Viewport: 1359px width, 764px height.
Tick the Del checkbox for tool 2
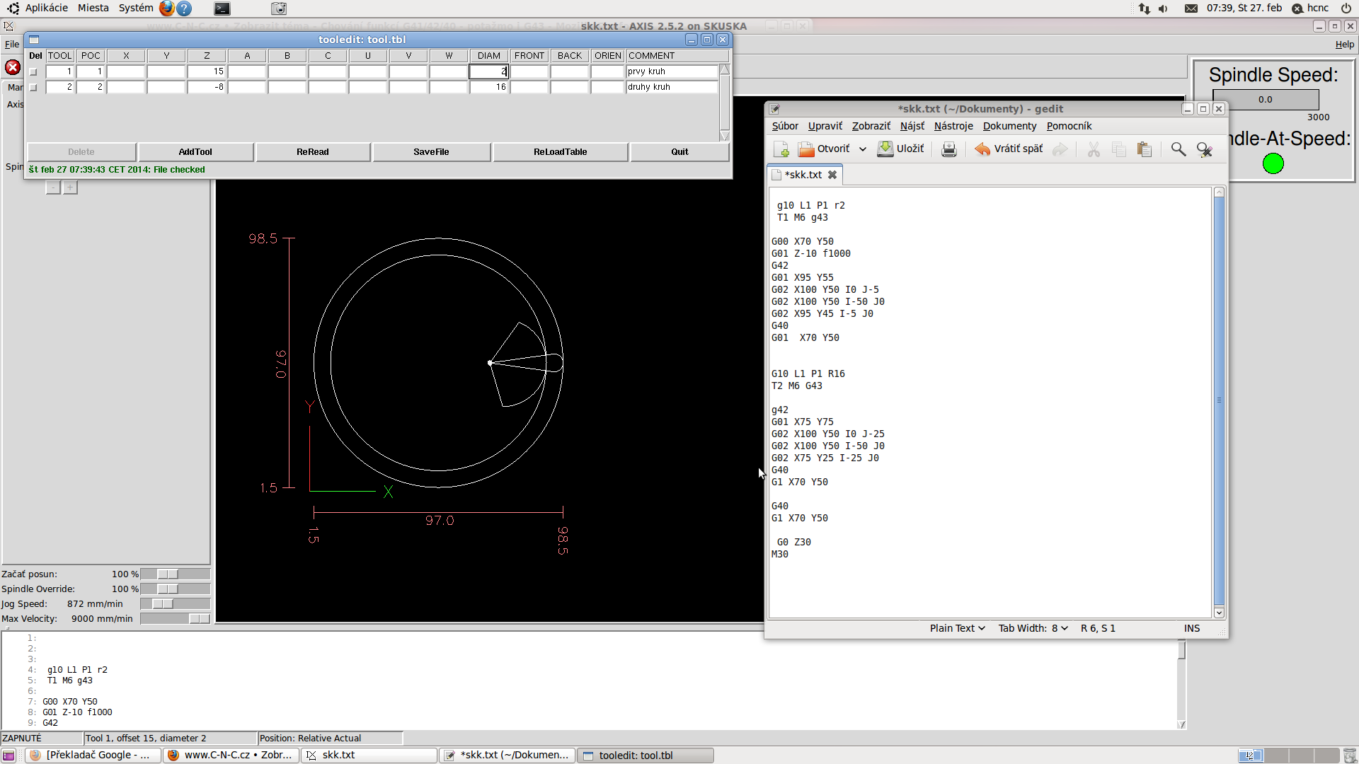(33, 88)
